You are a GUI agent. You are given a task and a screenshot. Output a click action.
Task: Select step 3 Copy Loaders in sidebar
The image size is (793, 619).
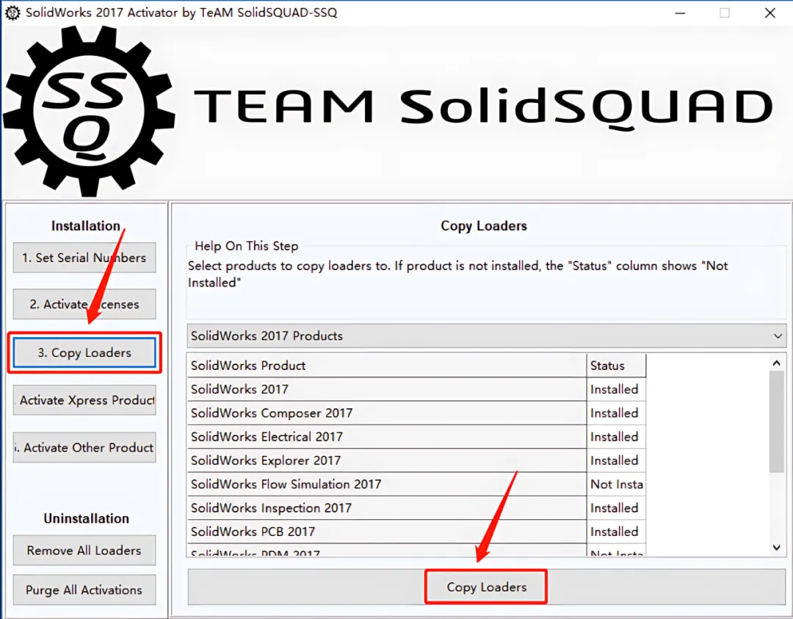tap(84, 352)
